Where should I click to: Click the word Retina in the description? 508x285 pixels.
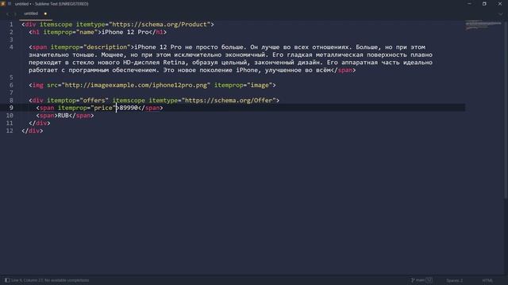click(174, 63)
